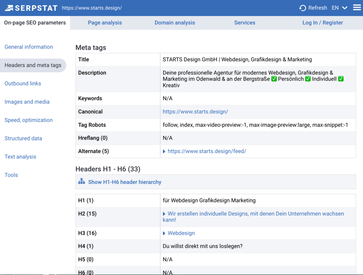Click Show H1-H6 header hierarchy
Viewport: 363px width, 275px height.
click(124, 182)
